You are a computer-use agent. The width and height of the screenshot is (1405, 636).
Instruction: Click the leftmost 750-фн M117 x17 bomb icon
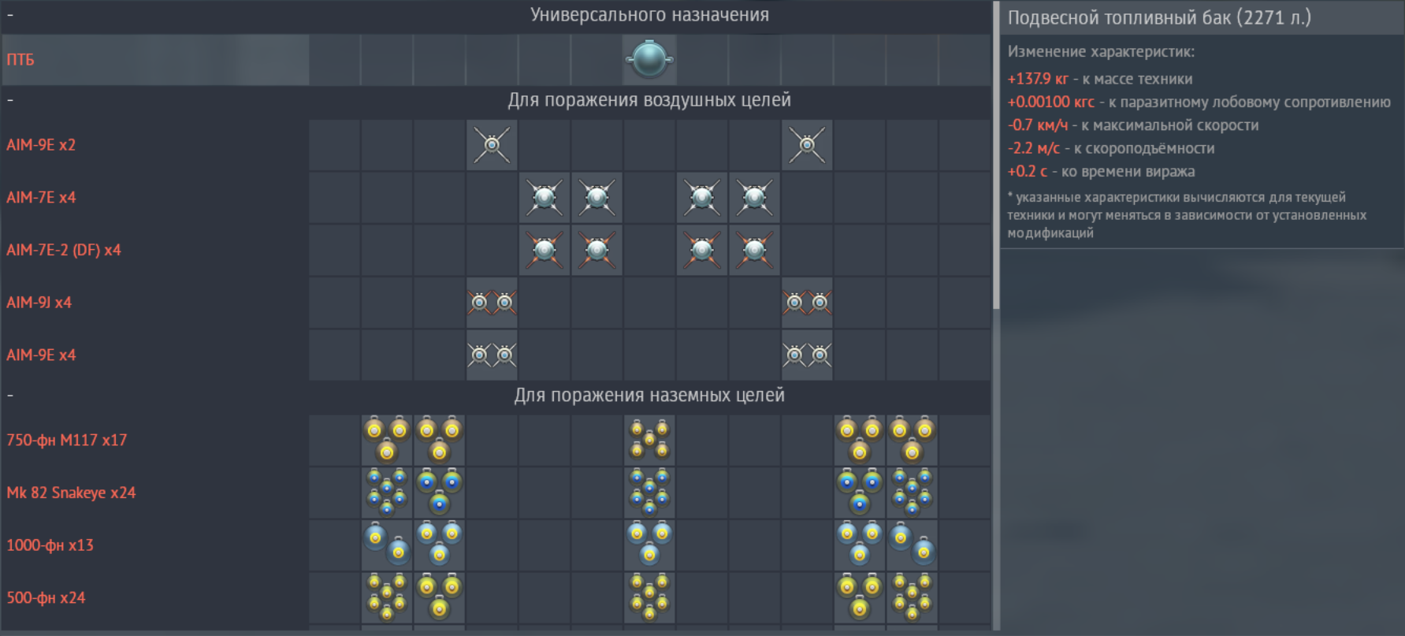pyautogui.click(x=387, y=441)
